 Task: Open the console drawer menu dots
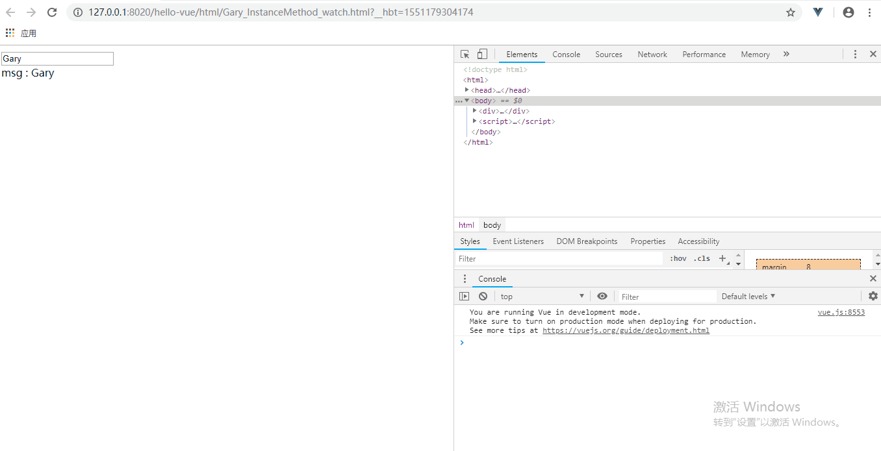(465, 279)
